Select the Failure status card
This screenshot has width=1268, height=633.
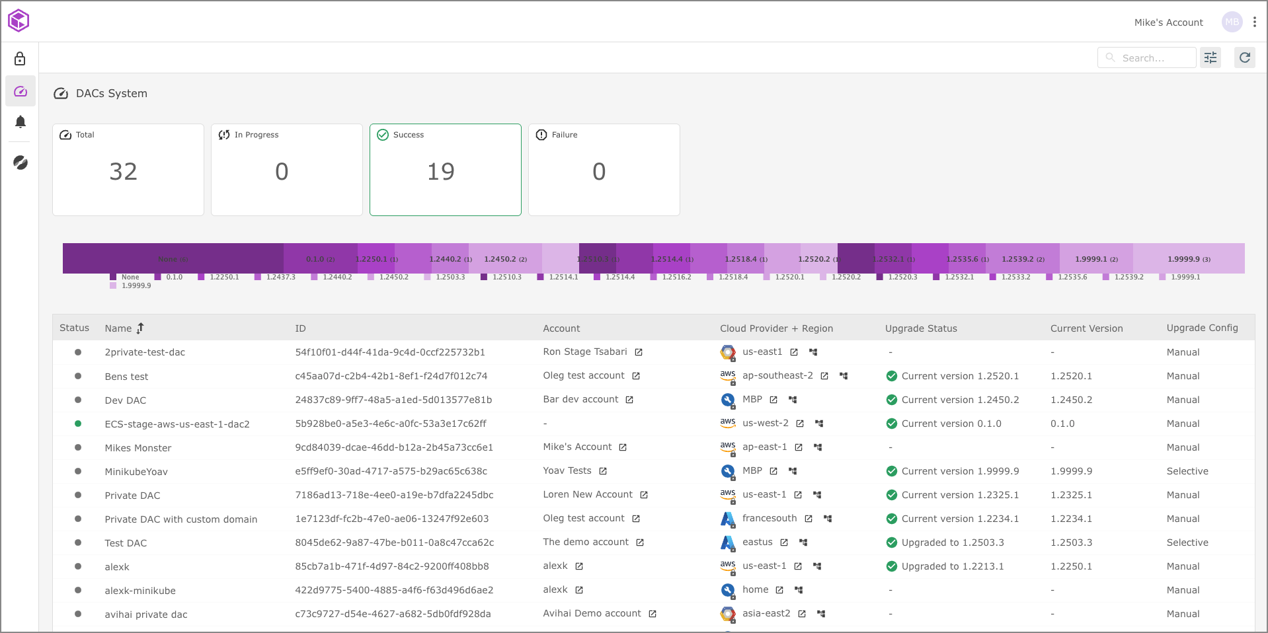click(604, 170)
